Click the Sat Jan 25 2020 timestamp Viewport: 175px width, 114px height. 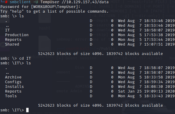click(146, 91)
